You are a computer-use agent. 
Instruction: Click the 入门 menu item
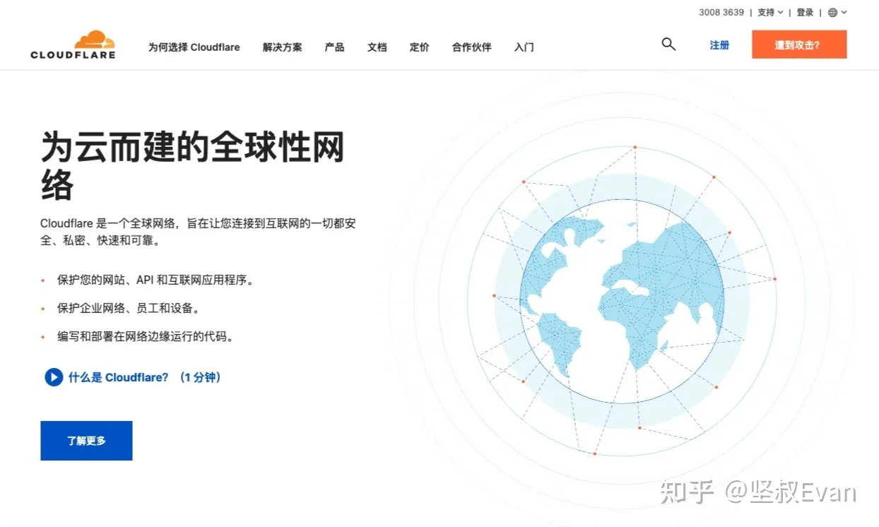[524, 47]
